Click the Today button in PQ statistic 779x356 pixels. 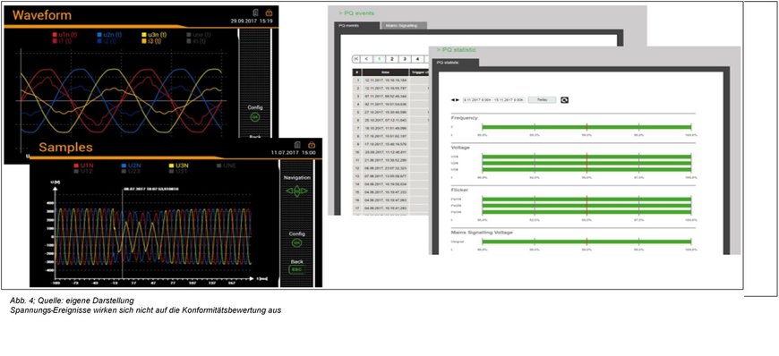(x=542, y=100)
